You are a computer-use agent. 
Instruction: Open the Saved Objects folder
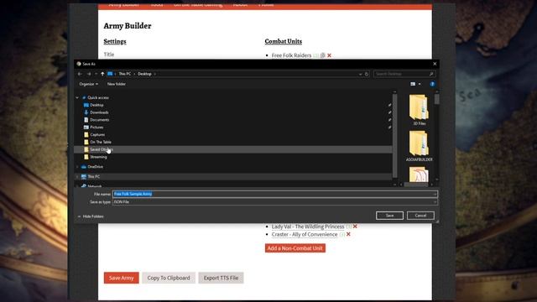point(101,149)
